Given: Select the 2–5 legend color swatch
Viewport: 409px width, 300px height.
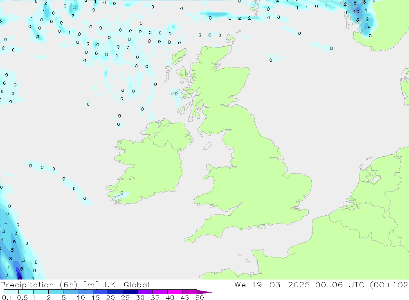Looking at the screenshot, I should (56, 292).
